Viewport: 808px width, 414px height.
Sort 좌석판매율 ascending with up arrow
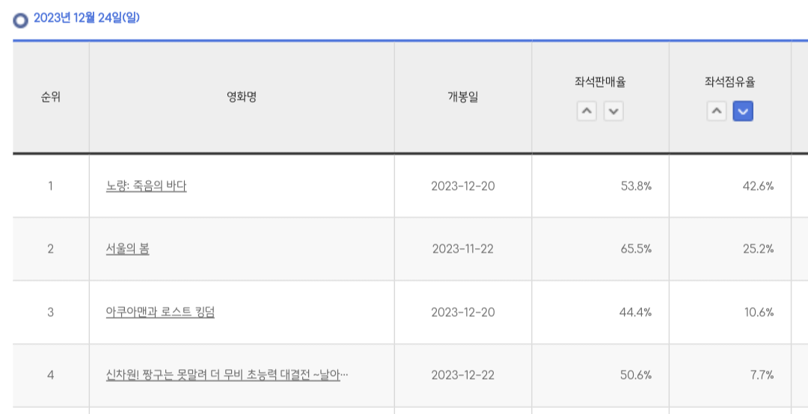click(x=587, y=111)
